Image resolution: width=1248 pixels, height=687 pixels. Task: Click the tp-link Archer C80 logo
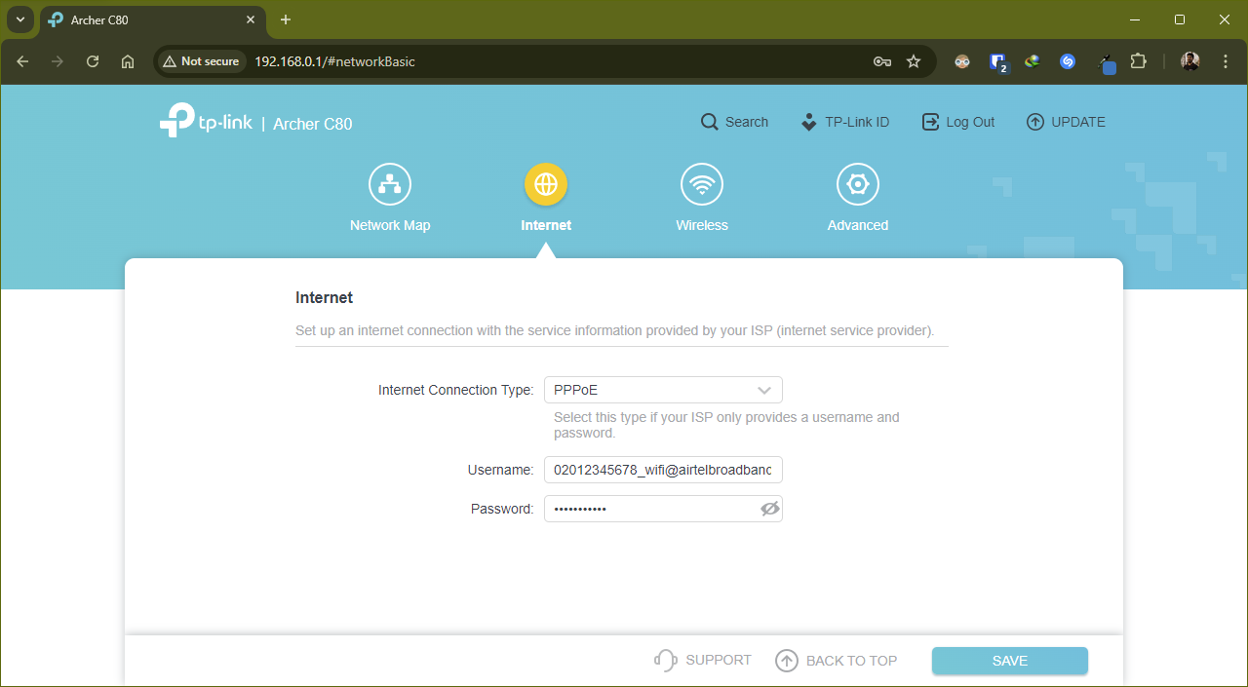(x=255, y=121)
